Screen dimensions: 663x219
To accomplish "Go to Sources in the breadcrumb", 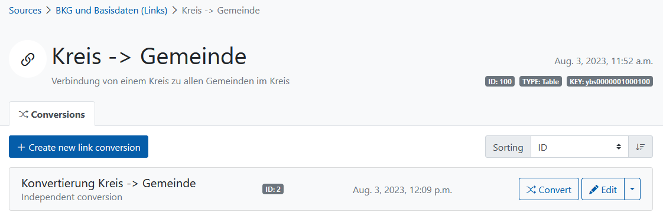I will (x=25, y=11).
